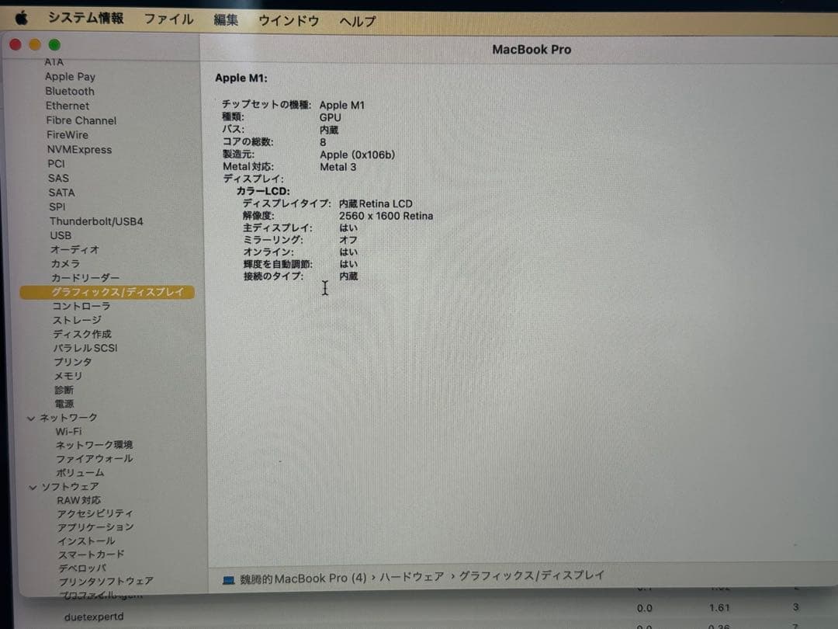Select カメラ in the sidebar
Viewport: 838px width, 629px height.
(65, 264)
